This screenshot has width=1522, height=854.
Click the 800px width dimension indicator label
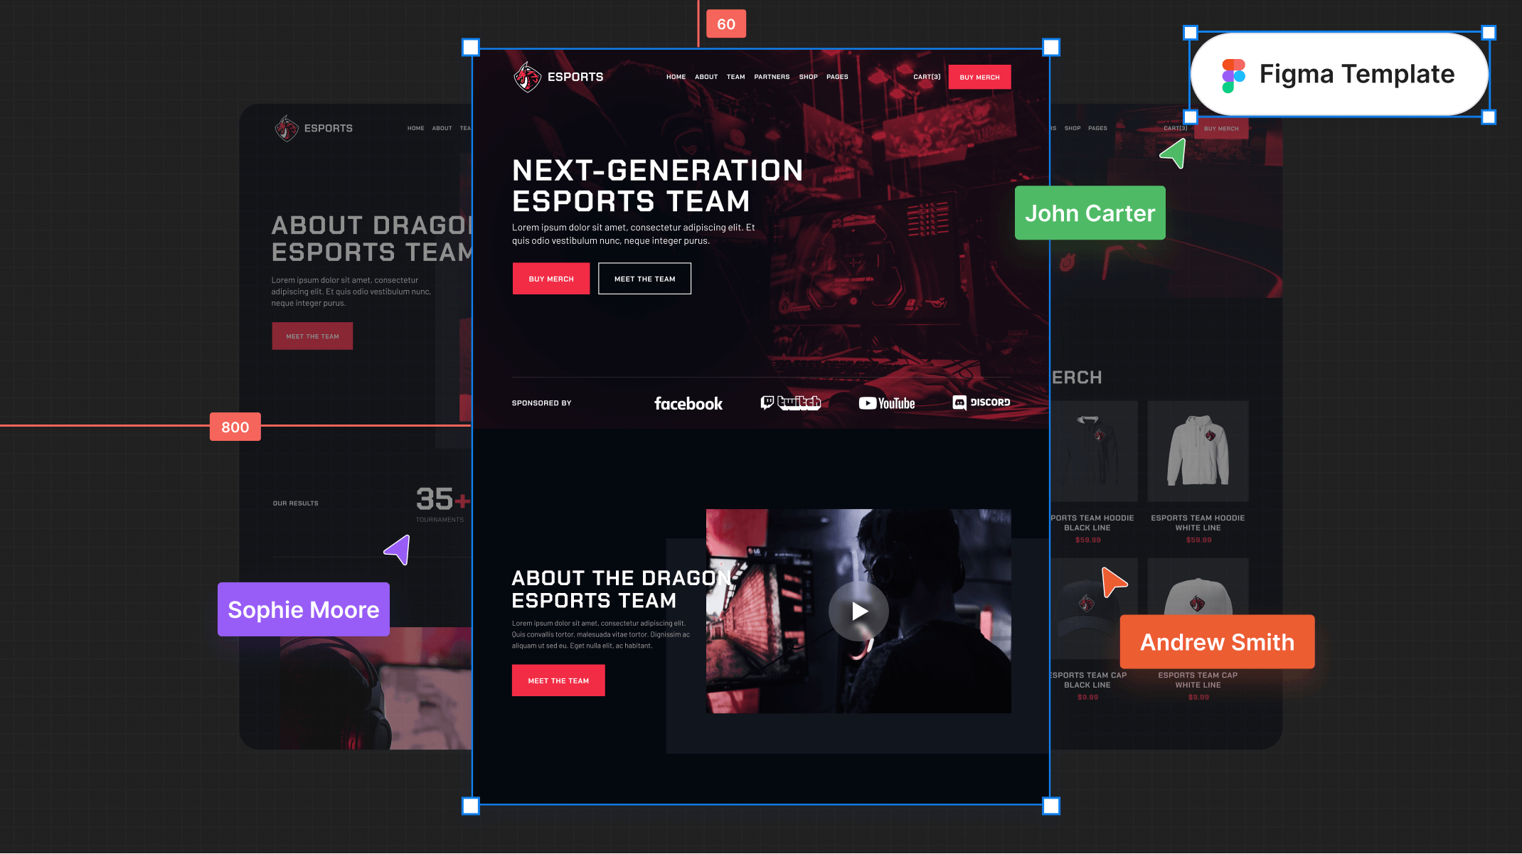click(234, 427)
